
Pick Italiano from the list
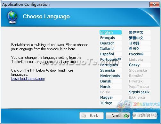tap(110, 49)
